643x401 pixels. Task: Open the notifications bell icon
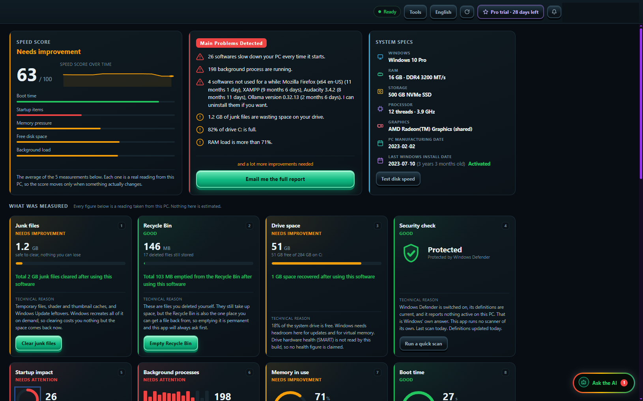[x=554, y=12]
